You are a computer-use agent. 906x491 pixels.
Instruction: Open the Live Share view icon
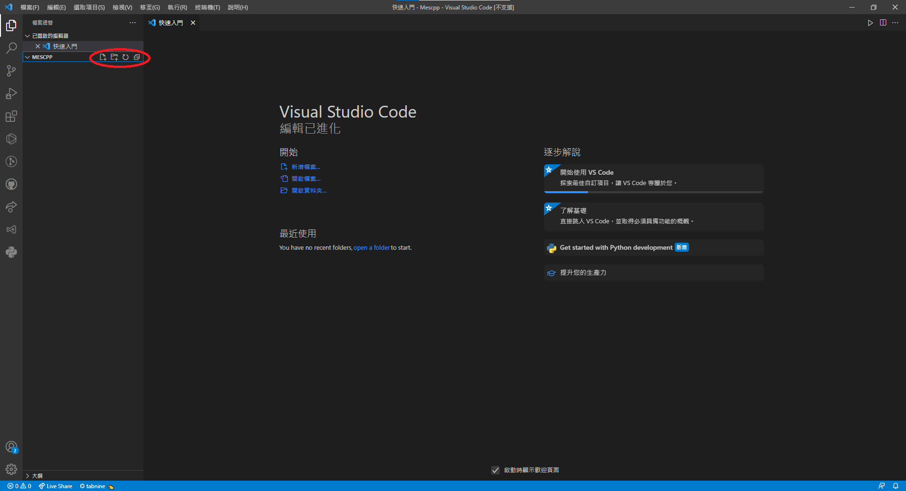coord(11,207)
